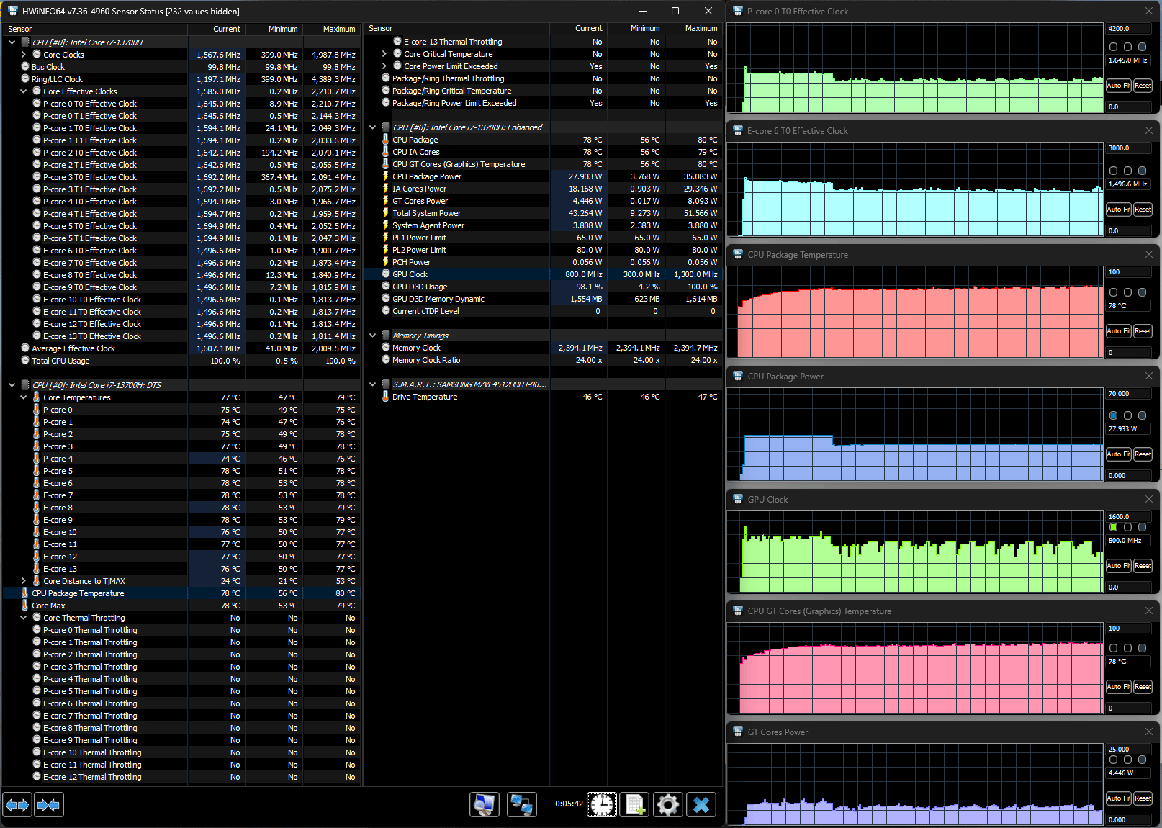Edit the 70.000 max field of CPU Package Power
The image size is (1162, 828).
(1127, 394)
